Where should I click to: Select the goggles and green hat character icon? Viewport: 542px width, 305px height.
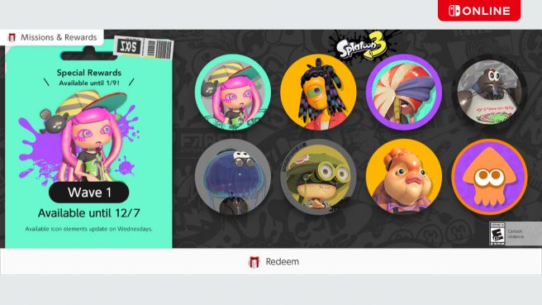point(318,177)
